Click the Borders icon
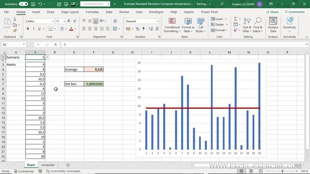Screen dimensions: 310x174 [50, 29]
